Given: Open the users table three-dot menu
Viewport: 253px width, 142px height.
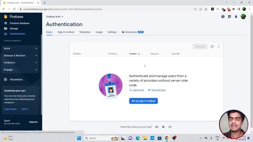Looking at the screenshot, I should pyautogui.click(x=219, y=47).
